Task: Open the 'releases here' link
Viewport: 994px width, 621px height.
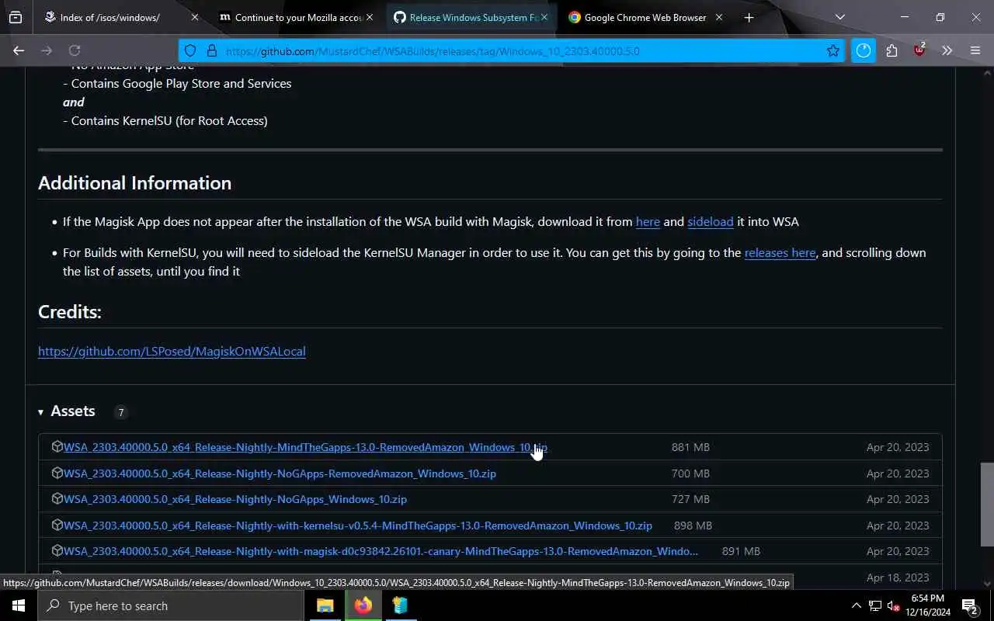Action: point(780,253)
